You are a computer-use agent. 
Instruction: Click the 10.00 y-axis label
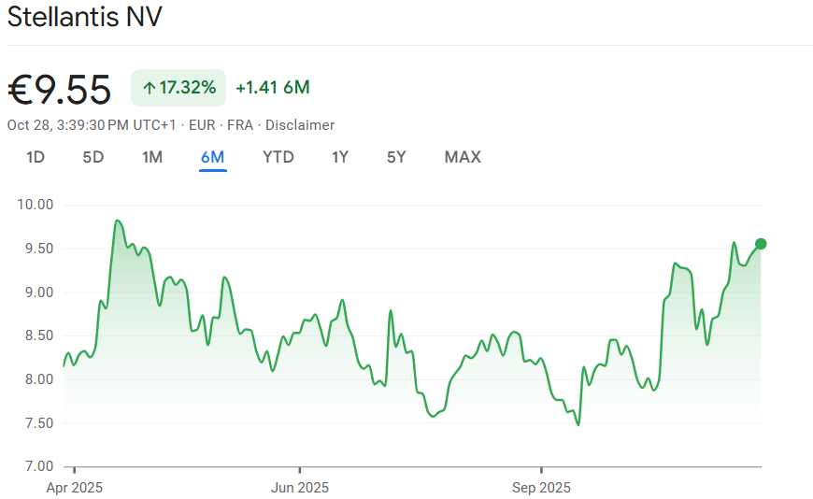[x=36, y=205]
